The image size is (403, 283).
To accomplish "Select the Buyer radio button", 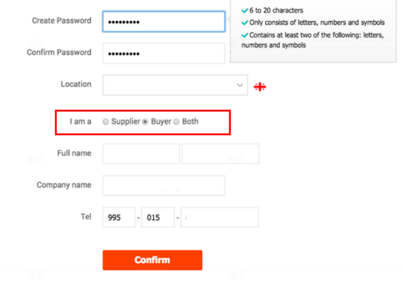I will (145, 122).
